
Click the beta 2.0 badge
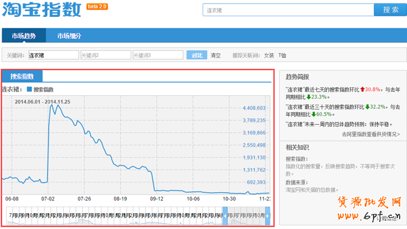click(x=97, y=7)
